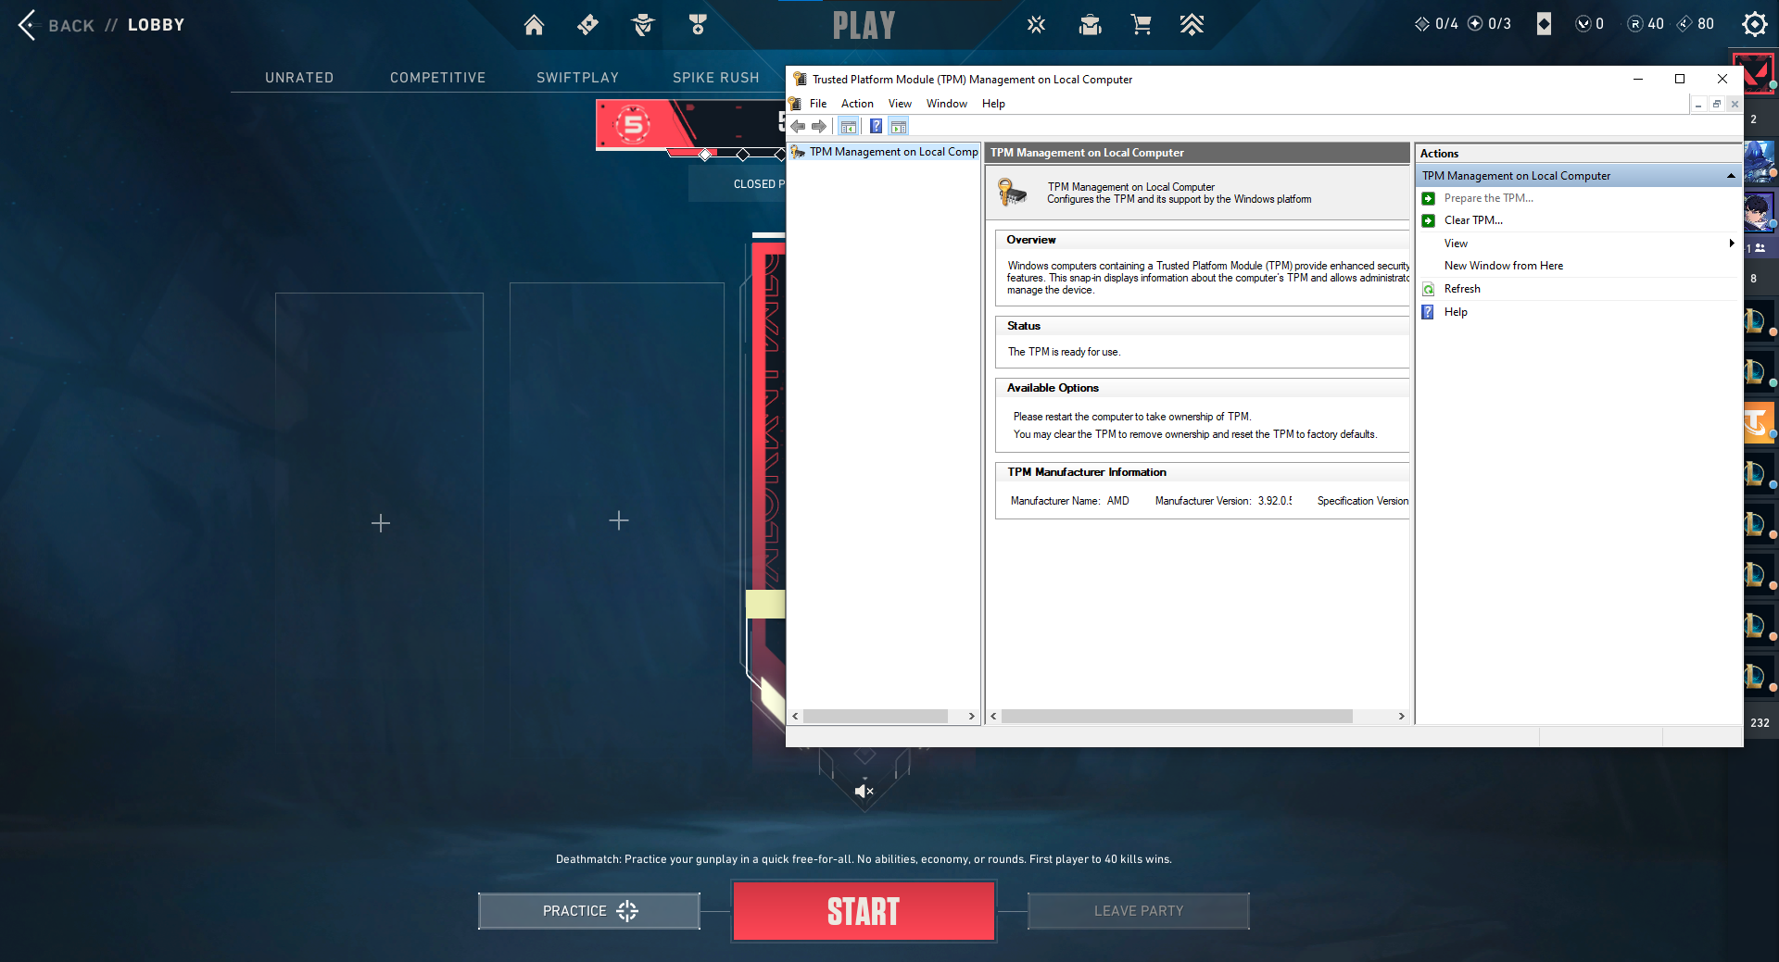Click 'The TPM is ready for use.' status text

(1064, 352)
